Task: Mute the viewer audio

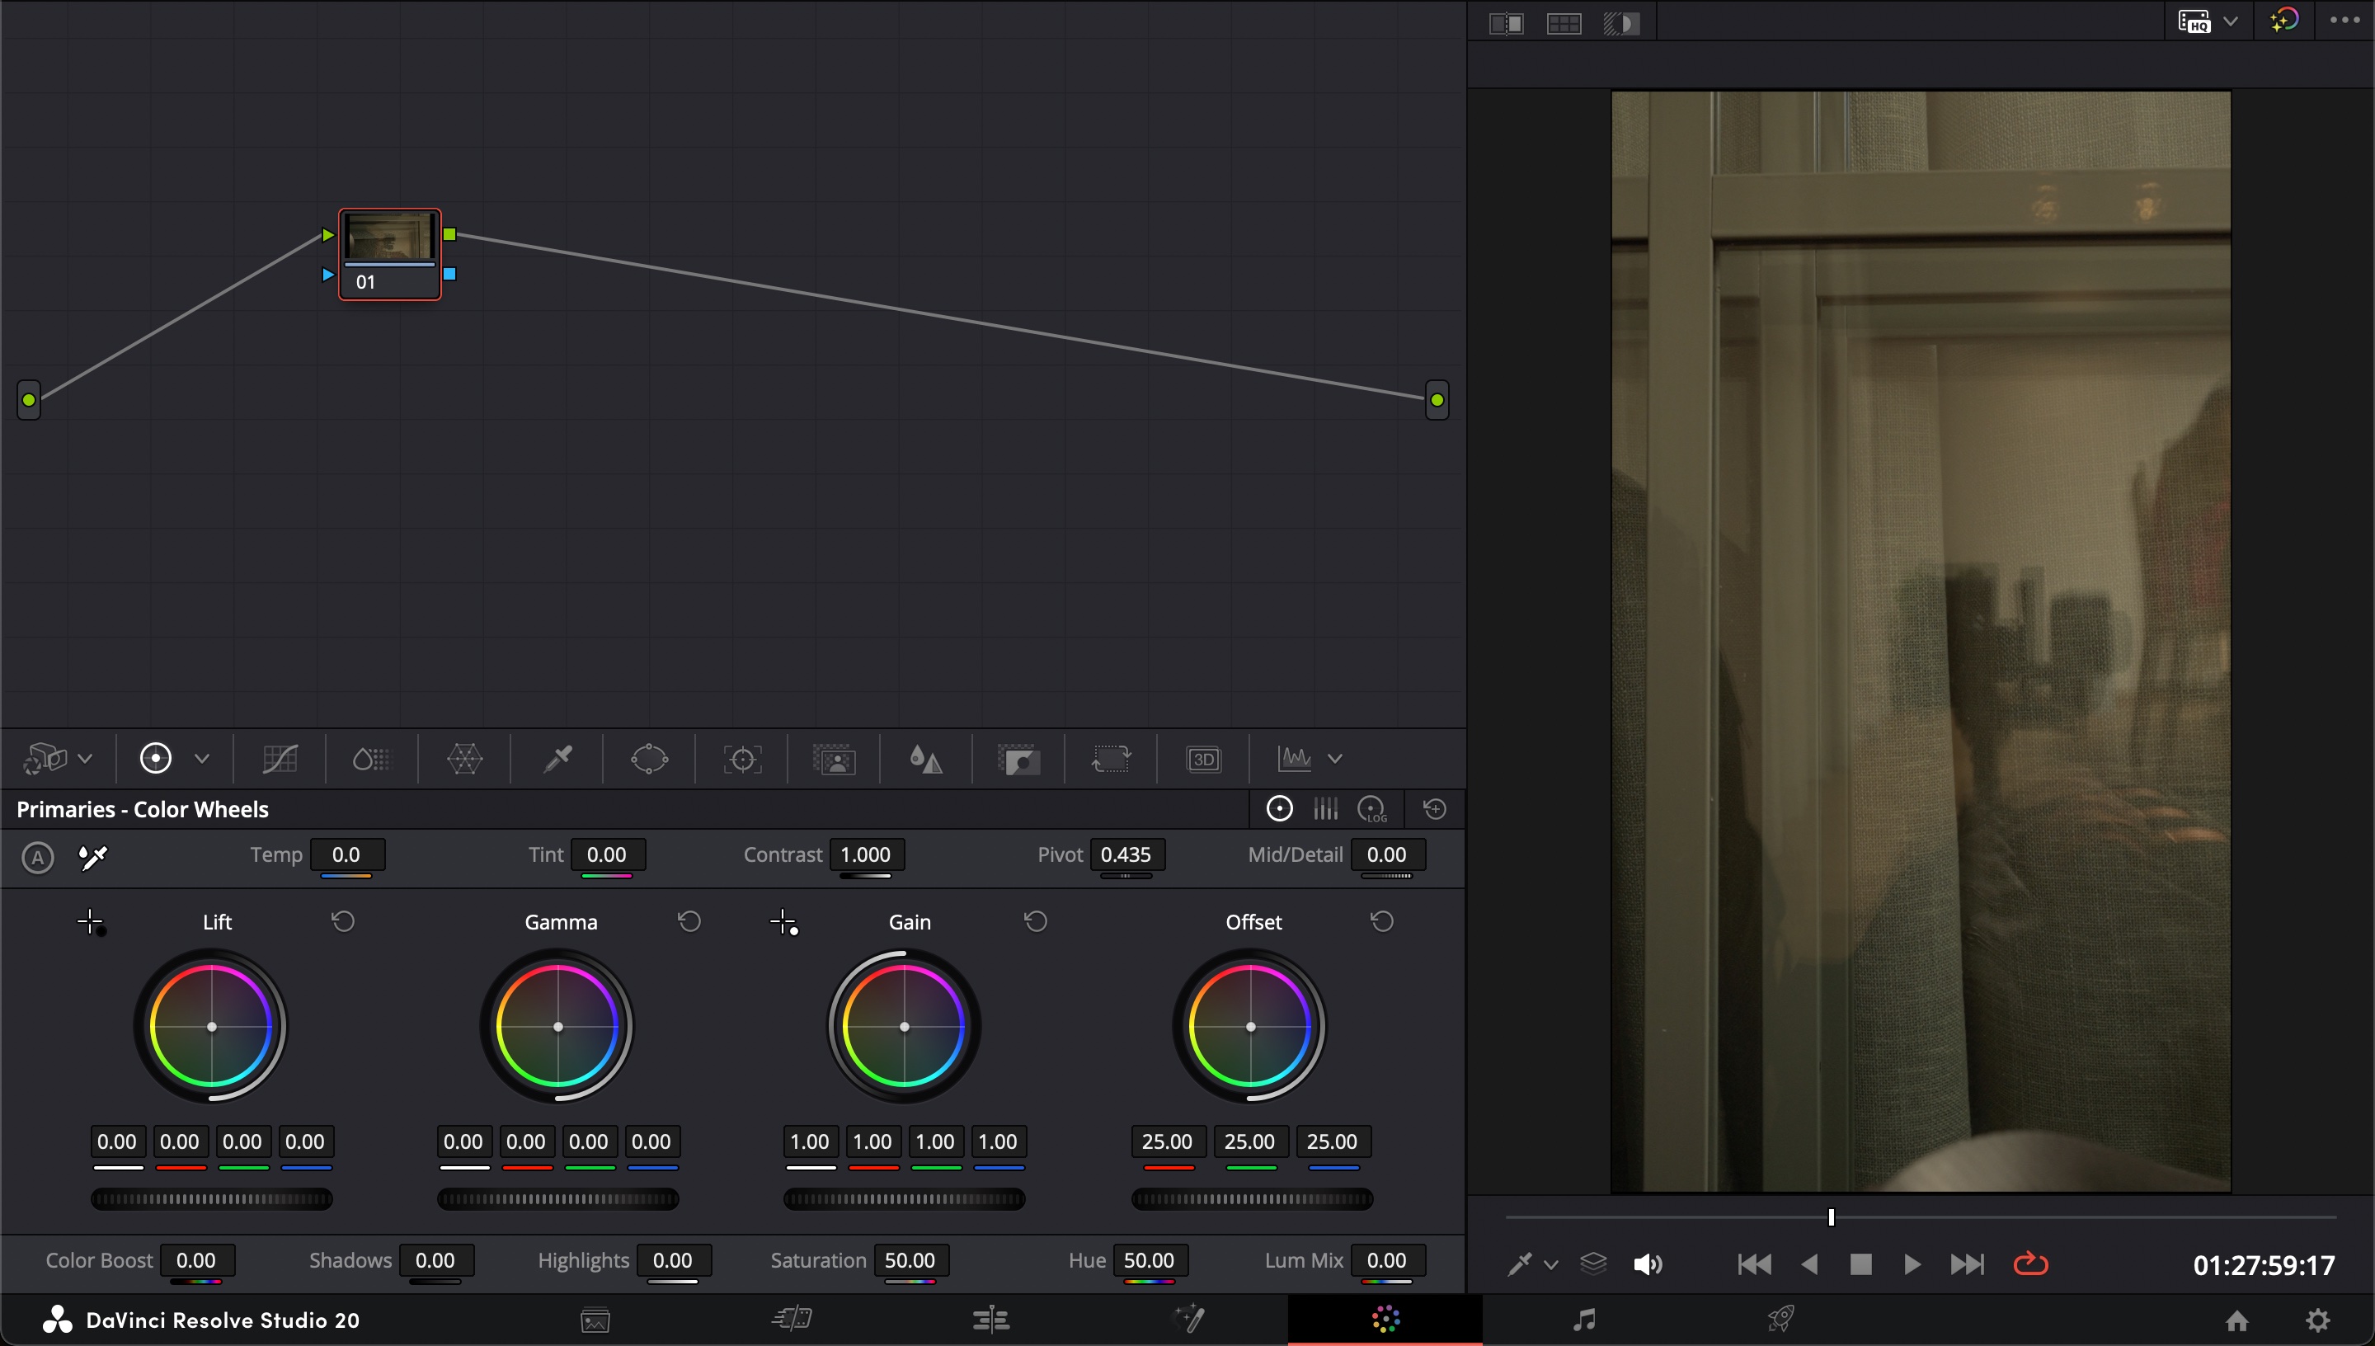Action: (x=1648, y=1264)
